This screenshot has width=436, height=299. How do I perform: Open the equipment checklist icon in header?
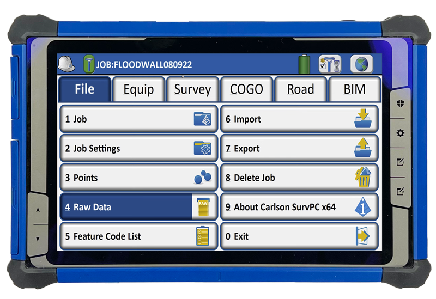tap(329, 64)
